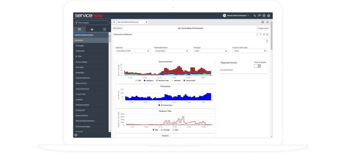Screen dimensions: 346x153
Task: Click the funnel icon in filter navigator
Action: (x=76, y=23)
